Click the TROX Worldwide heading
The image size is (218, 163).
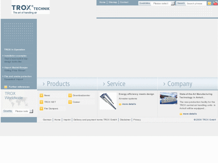click(13, 96)
